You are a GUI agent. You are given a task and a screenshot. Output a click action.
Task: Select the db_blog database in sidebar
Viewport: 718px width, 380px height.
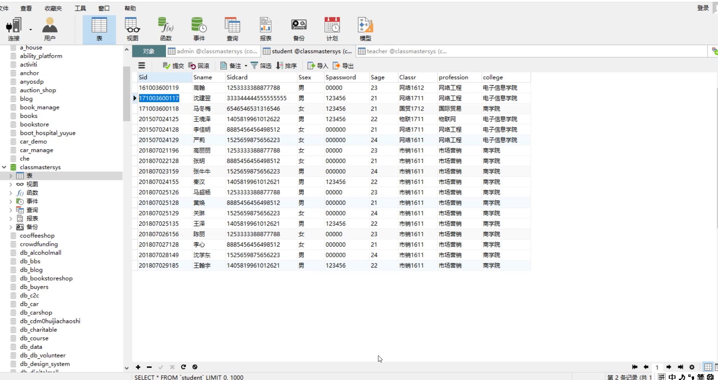coord(31,270)
